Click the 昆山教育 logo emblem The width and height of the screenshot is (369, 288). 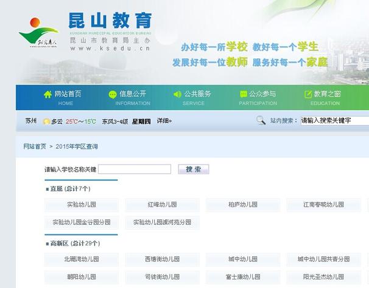coord(38,33)
